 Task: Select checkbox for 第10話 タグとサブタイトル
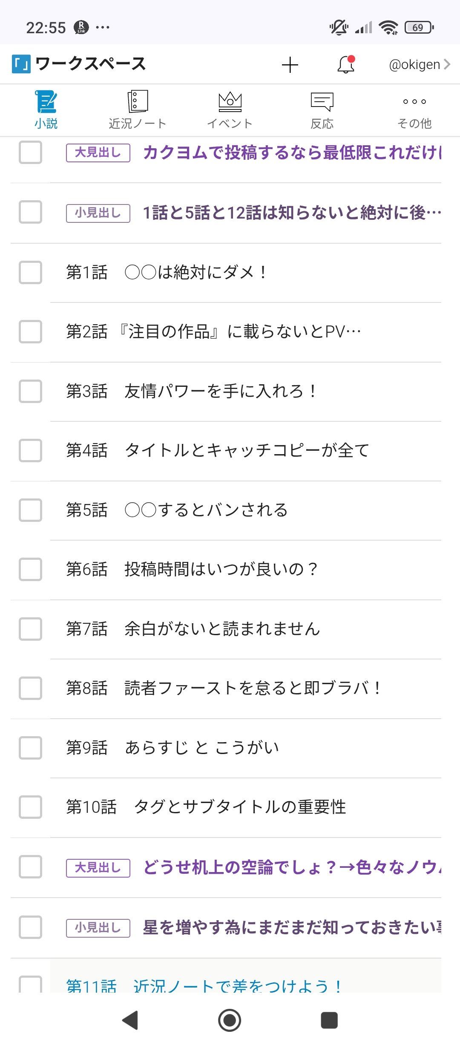point(30,807)
